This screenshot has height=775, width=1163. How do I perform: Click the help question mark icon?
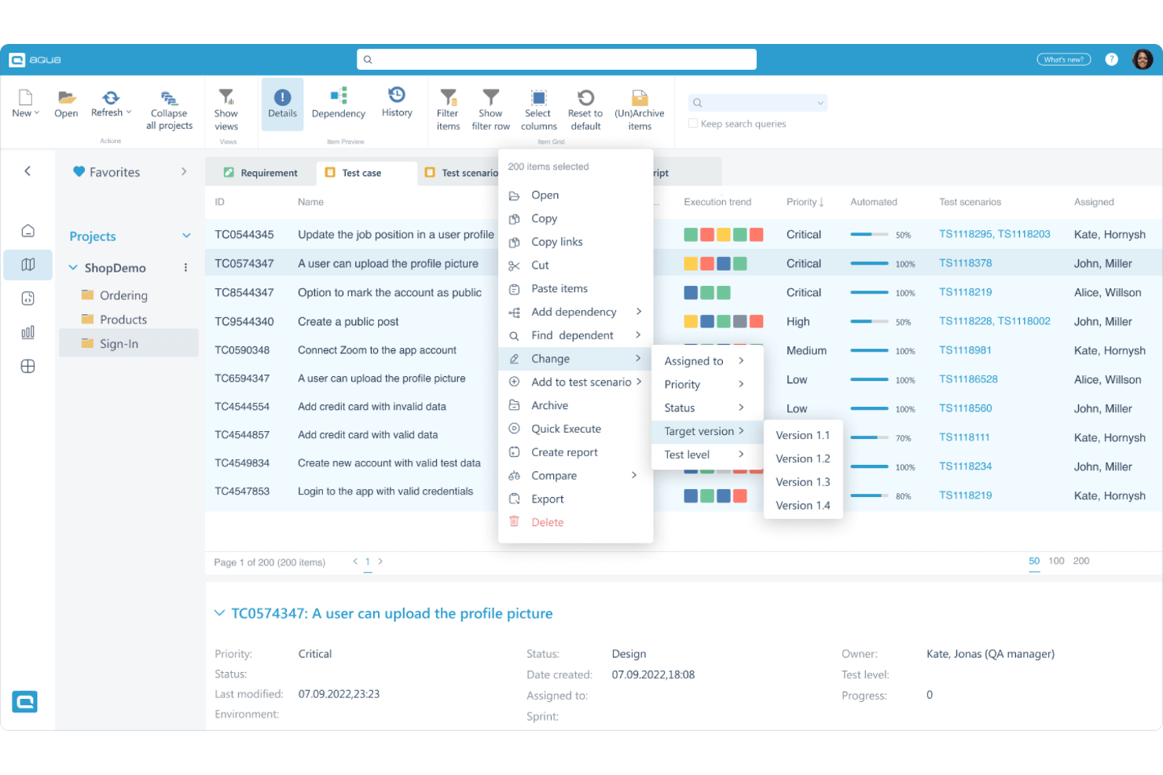coord(1111,60)
